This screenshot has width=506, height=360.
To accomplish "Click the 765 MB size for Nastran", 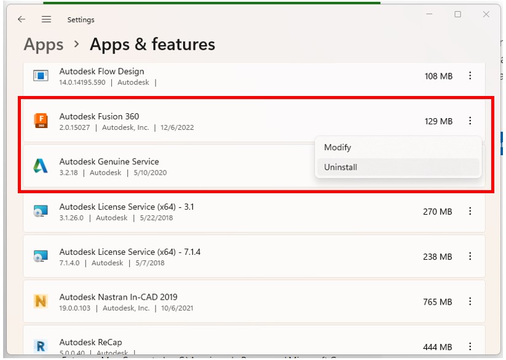I will point(438,302).
